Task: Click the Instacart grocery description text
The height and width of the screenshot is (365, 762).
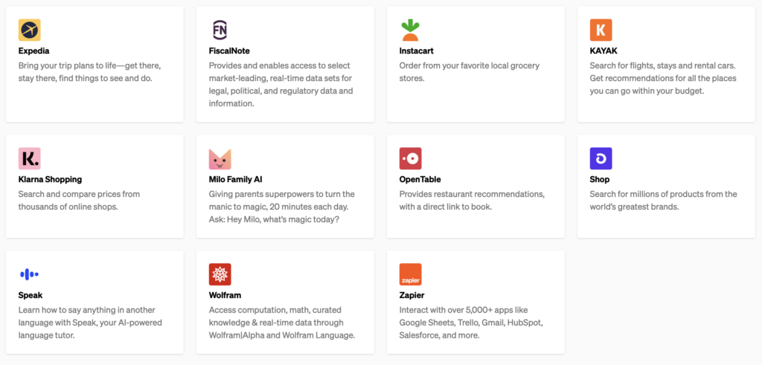Action: point(469,71)
